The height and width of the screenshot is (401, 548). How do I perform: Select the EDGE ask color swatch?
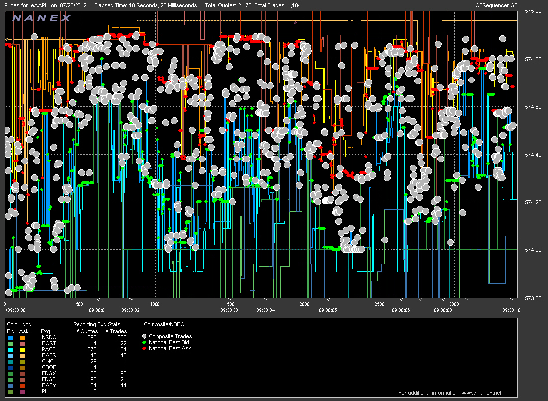23,379
